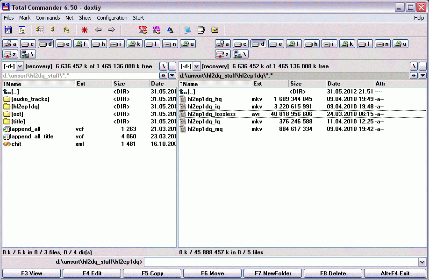This screenshot has height=280, width=429.
Task: Switch right panel to drive e
Action: pyautogui.click(x=276, y=44)
